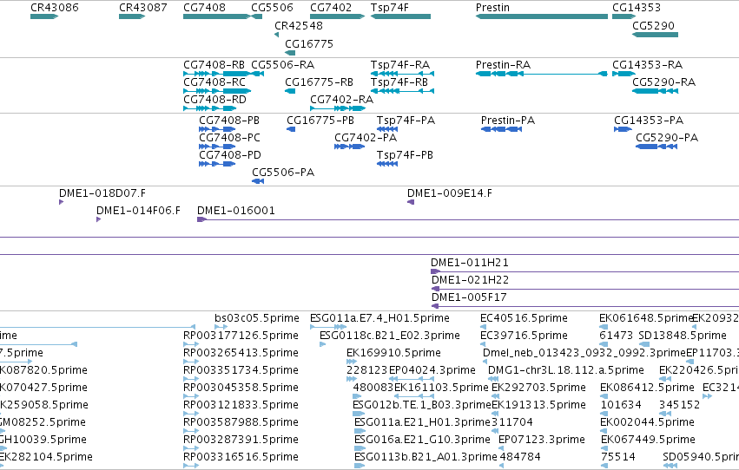739x470 pixels.
Task: Select the CG5506 gene label
Action: [x=272, y=8]
